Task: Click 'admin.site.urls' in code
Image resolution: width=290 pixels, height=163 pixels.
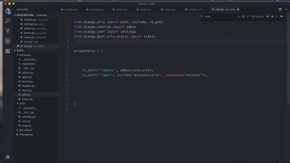Action: coord(135,70)
